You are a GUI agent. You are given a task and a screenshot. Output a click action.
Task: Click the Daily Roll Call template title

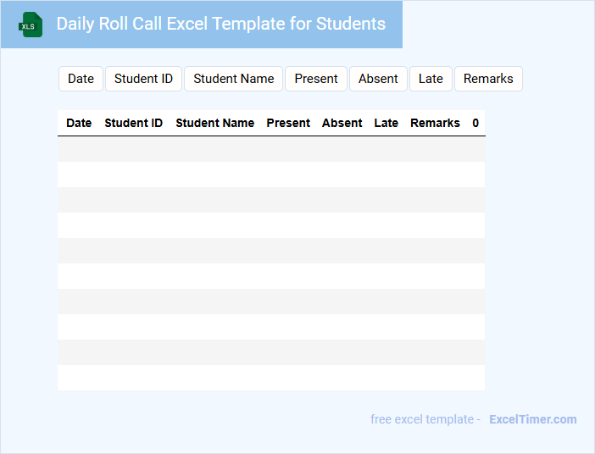click(220, 24)
